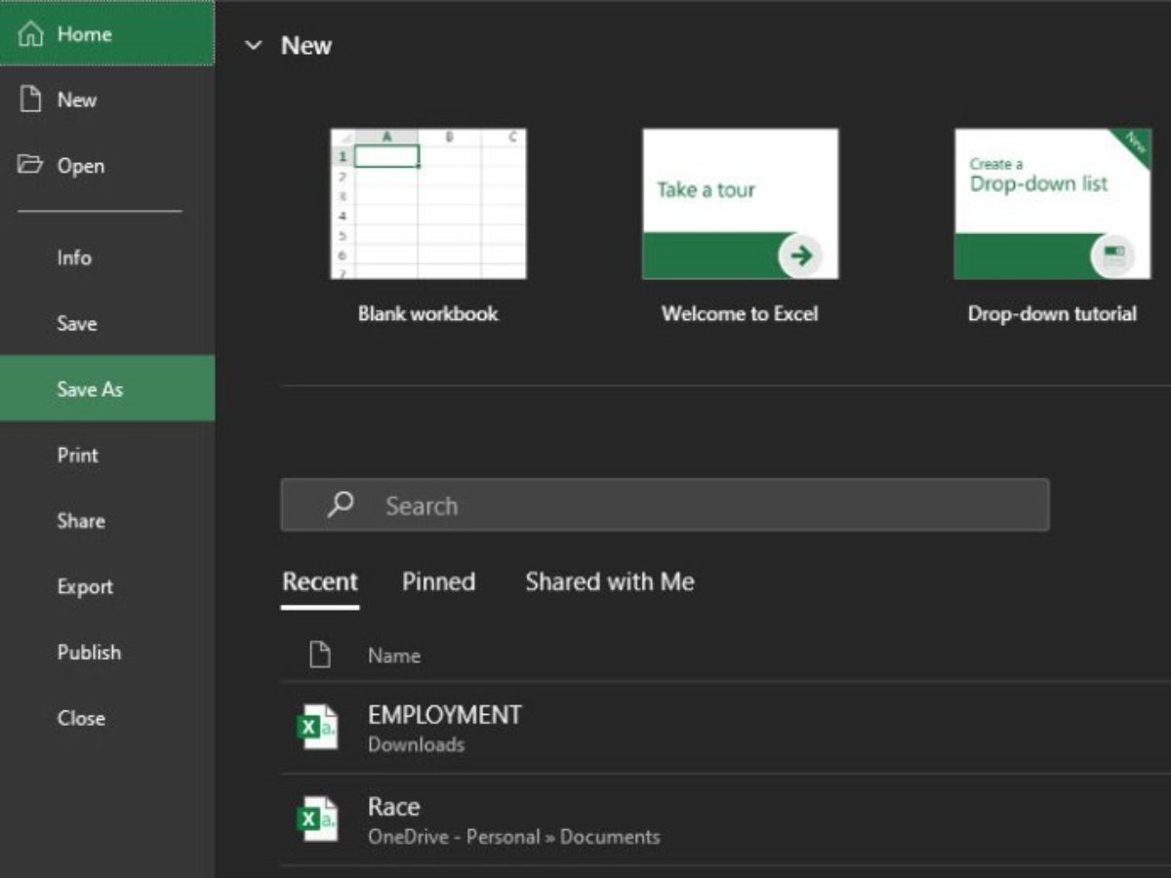Open the Save As menu item
1171x878 pixels.
tap(90, 388)
